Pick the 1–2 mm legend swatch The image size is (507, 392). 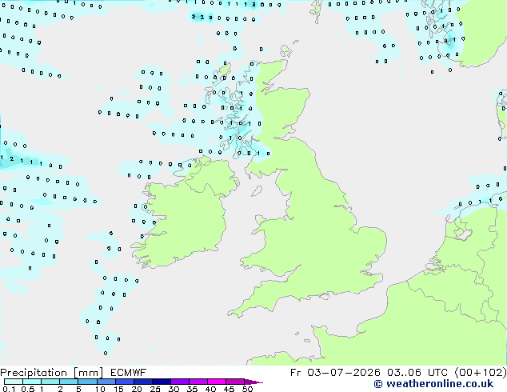click(50, 382)
